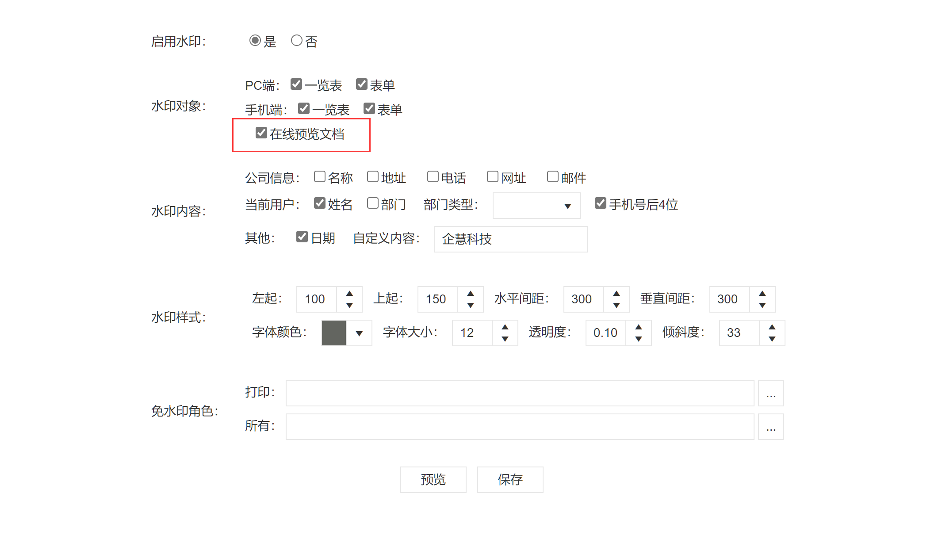Decrease 透明度 with down arrow
This screenshot has height=547, width=946.
point(639,339)
